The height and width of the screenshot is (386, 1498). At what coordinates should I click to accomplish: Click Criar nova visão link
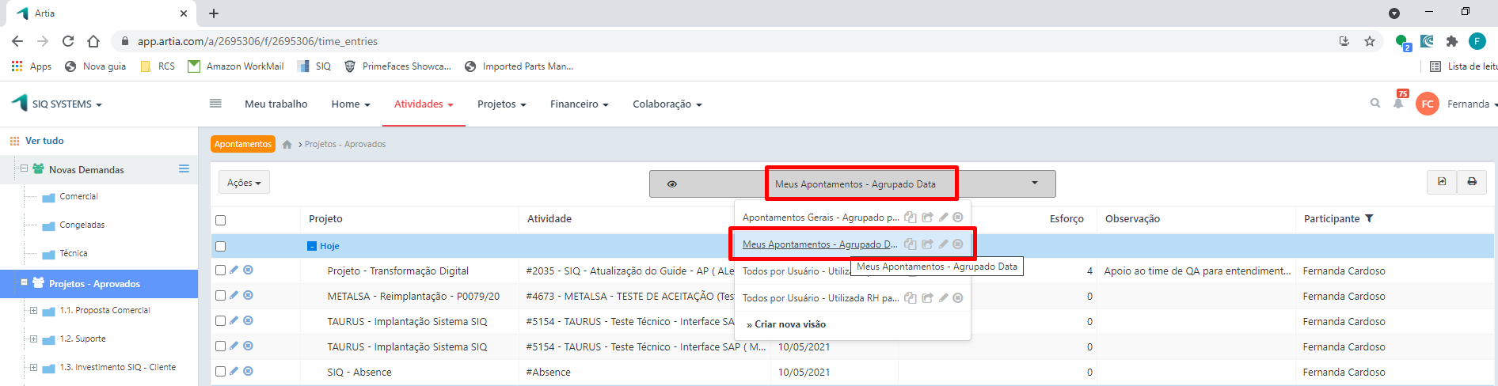coord(786,324)
